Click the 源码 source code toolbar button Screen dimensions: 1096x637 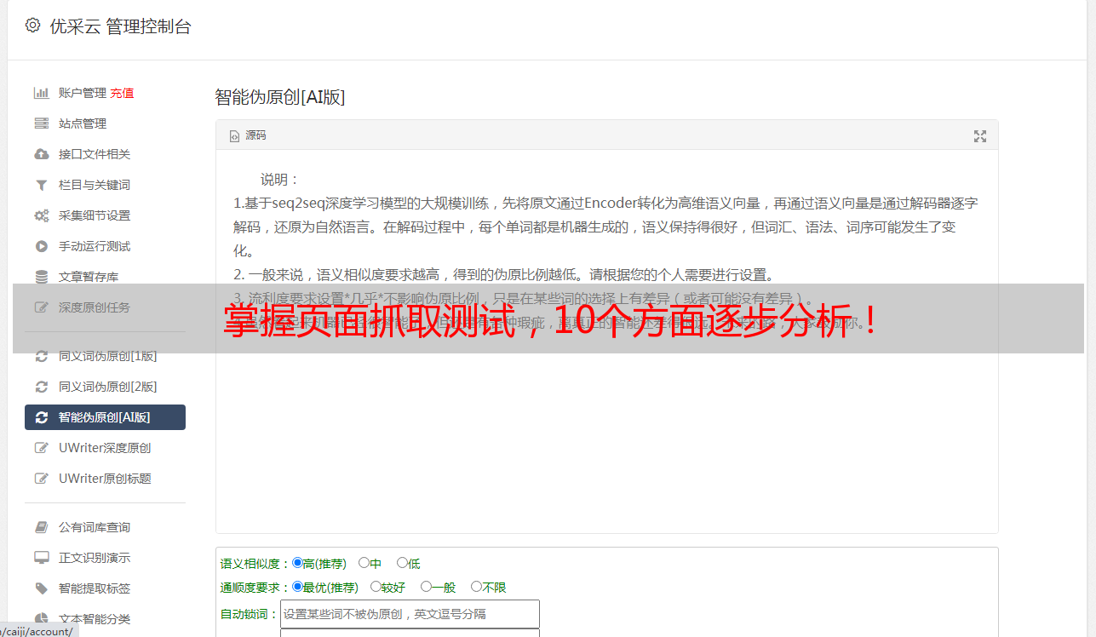(x=248, y=135)
